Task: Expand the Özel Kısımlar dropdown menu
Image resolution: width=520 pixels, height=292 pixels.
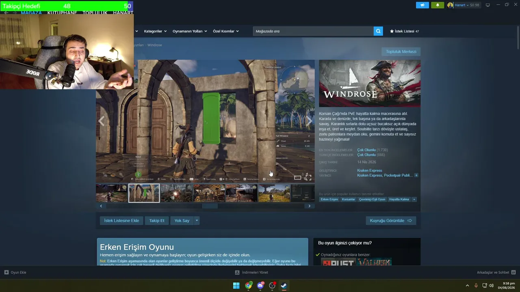Action: tap(226, 31)
